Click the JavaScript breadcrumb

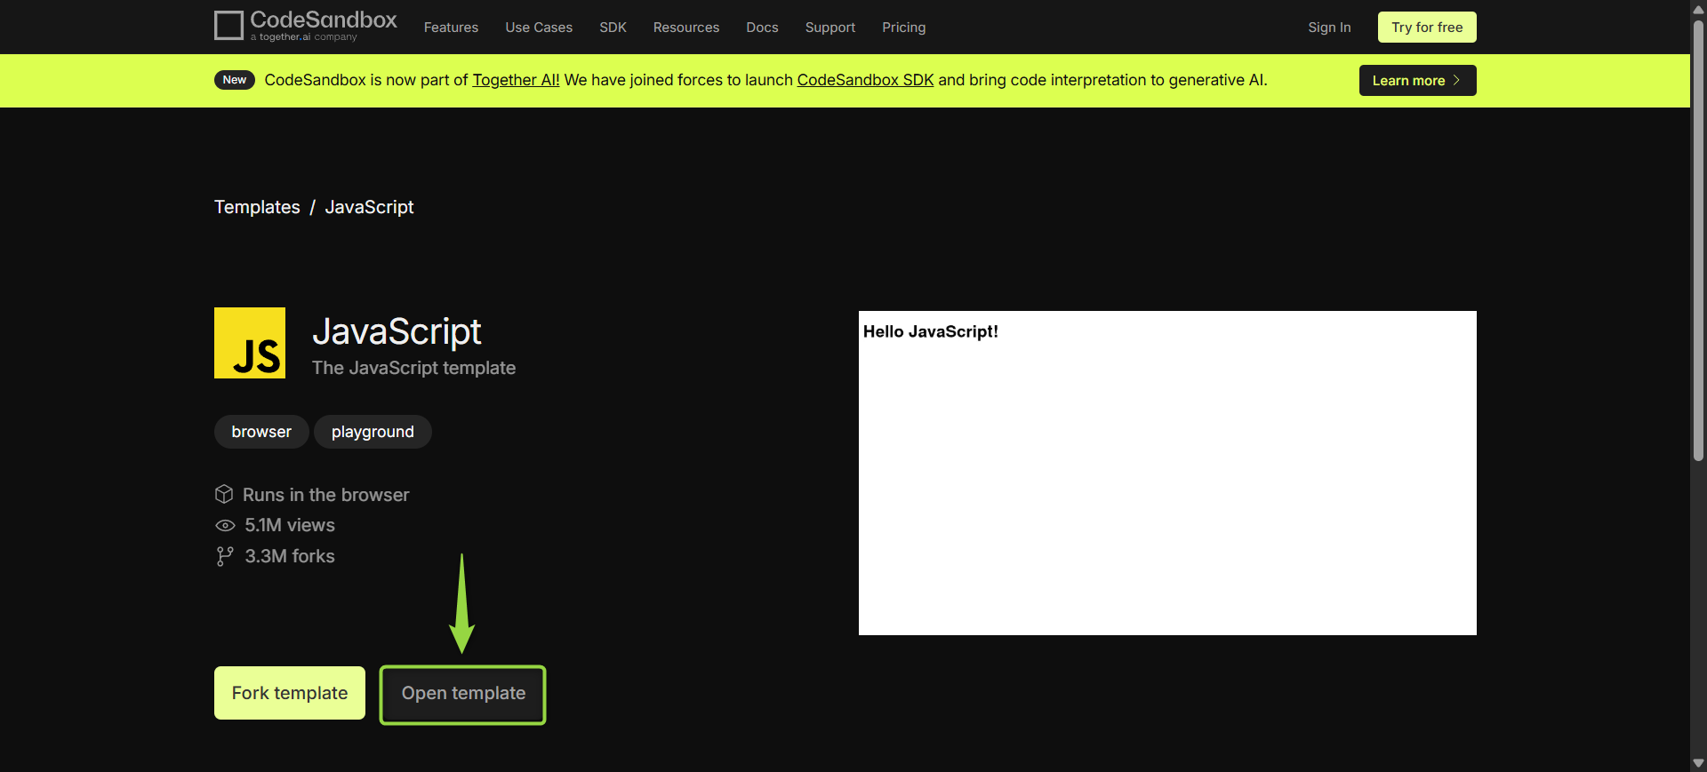tap(369, 207)
